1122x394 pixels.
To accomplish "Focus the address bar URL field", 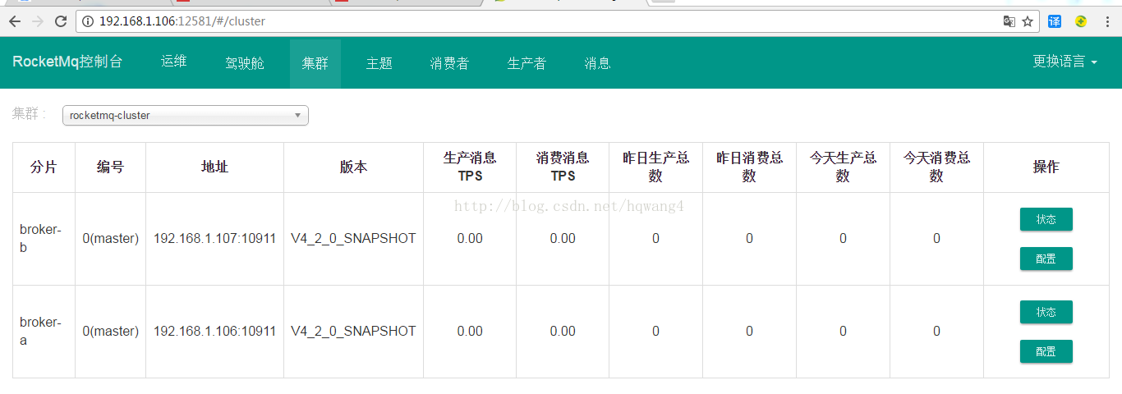I will pyautogui.click(x=559, y=21).
